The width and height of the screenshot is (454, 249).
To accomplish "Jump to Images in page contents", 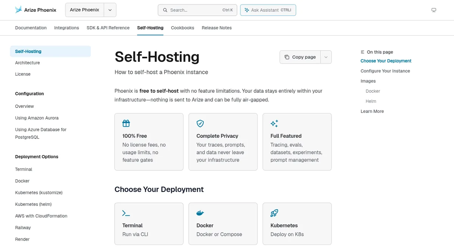I will (x=368, y=81).
